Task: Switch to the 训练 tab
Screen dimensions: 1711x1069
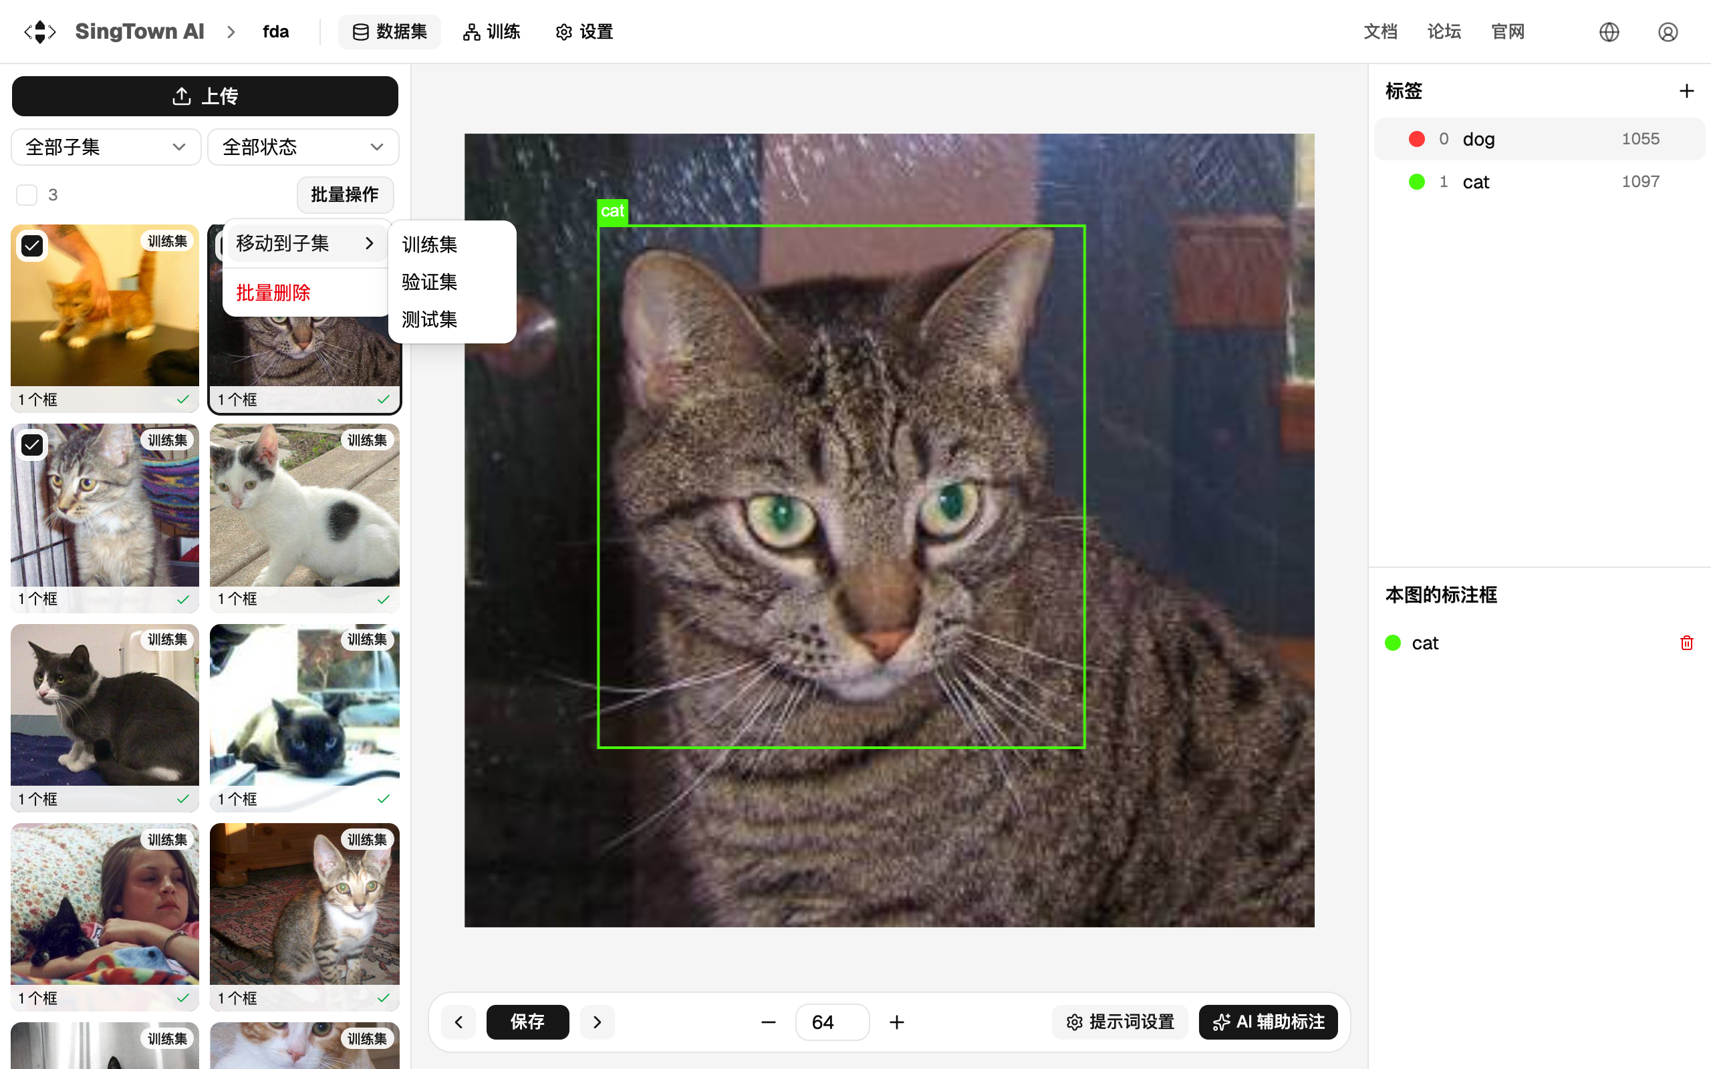Action: (491, 32)
